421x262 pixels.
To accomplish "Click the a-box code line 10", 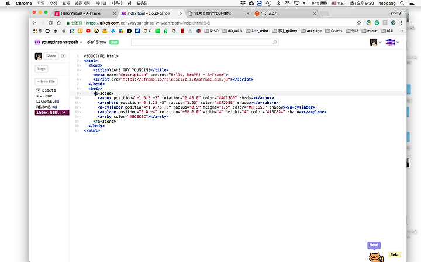I will coord(185,98).
